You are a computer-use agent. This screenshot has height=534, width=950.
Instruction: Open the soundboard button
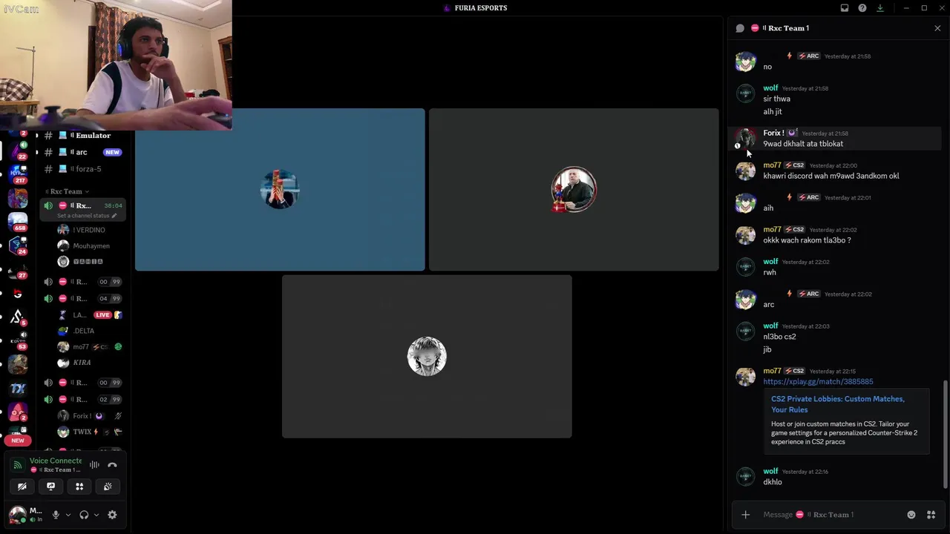tap(108, 487)
